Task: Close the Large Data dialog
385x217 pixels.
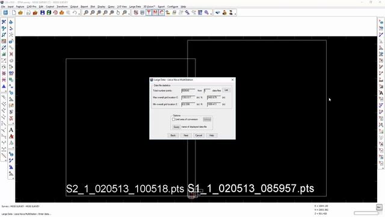Action: tap(233, 80)
